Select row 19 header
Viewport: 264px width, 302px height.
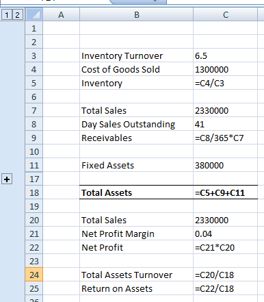[34, 206]
